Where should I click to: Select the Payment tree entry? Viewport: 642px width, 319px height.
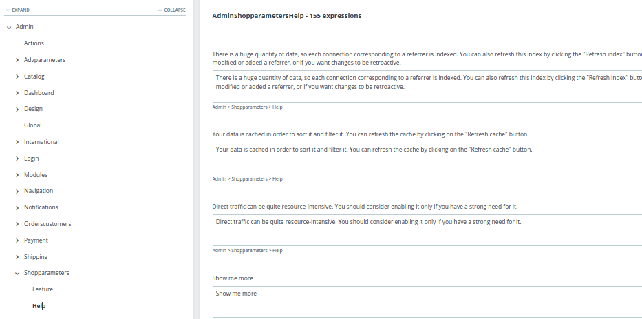pos(36,240)
